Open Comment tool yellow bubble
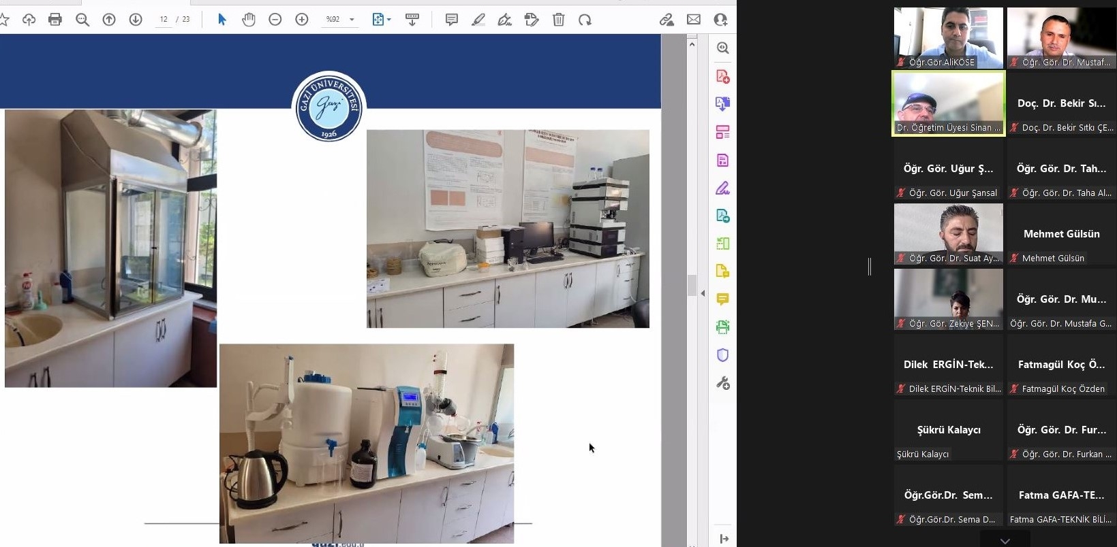The width and height of the screenshot is (1117, 547). (722, 299)
